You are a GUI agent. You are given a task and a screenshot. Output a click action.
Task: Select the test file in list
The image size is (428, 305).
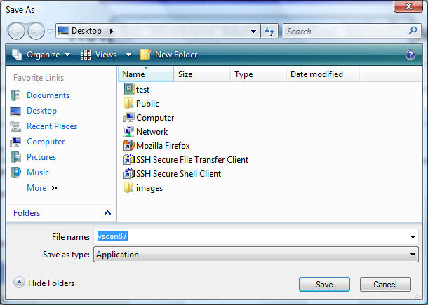(129, 90)
